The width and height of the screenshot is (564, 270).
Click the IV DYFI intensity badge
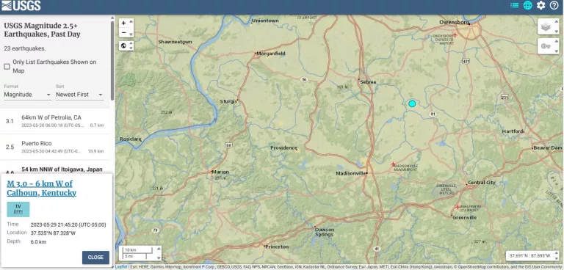[18, 209]
